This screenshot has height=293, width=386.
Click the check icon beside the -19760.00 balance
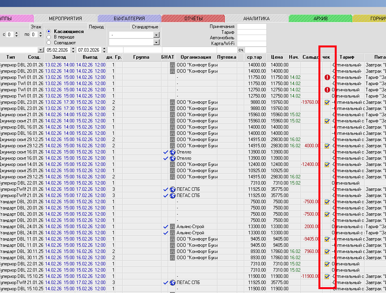[x=327, y=102]
